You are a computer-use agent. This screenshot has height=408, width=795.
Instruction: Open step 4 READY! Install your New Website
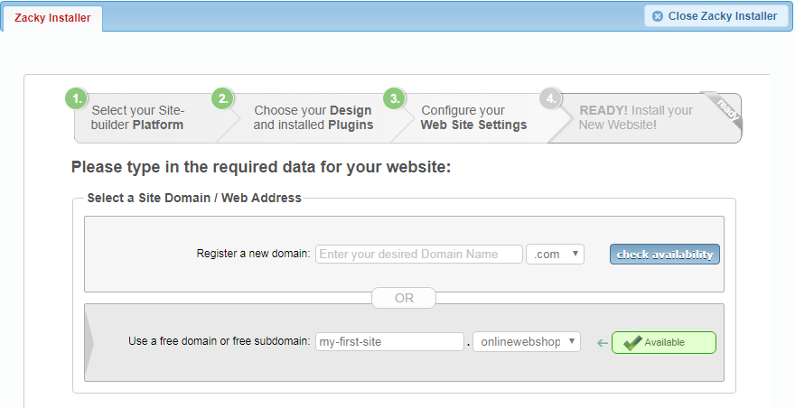[643, 117]
